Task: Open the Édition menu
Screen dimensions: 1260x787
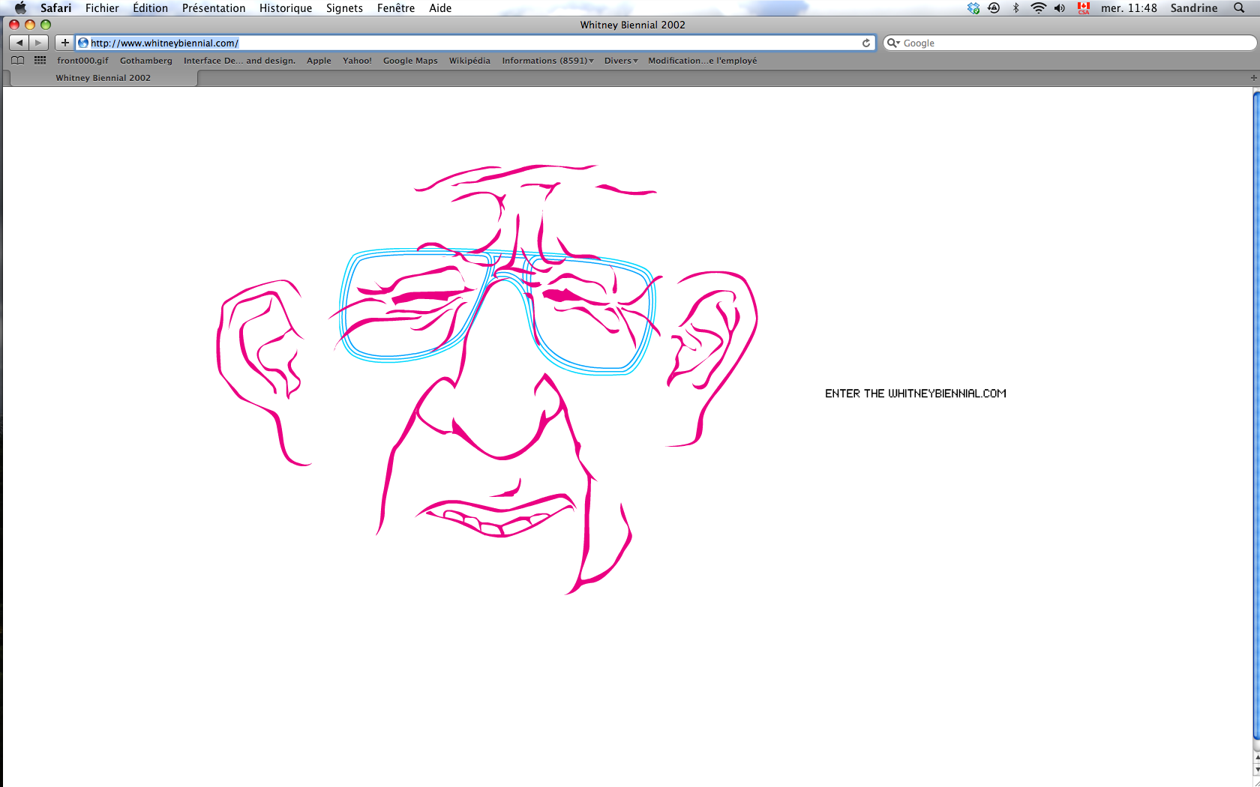Action: pyautogui.click(x=150, y=7)
